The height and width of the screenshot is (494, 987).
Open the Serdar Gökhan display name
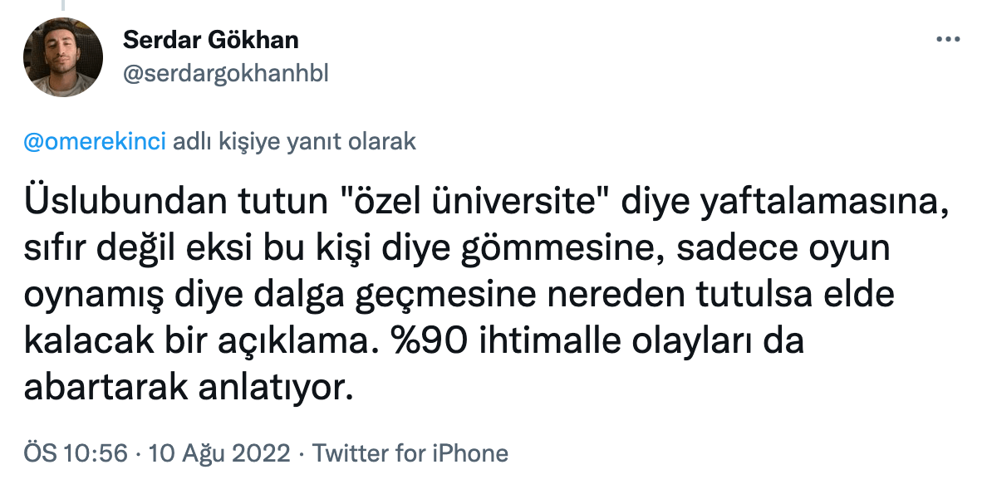pos(210,39)
